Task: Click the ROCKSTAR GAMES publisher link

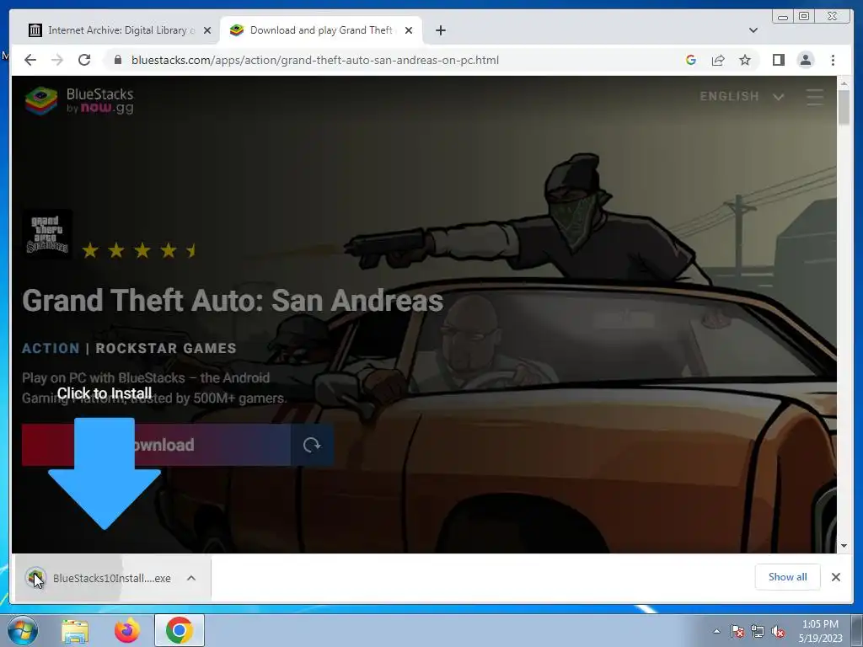Action: click(x=166, y=348)
